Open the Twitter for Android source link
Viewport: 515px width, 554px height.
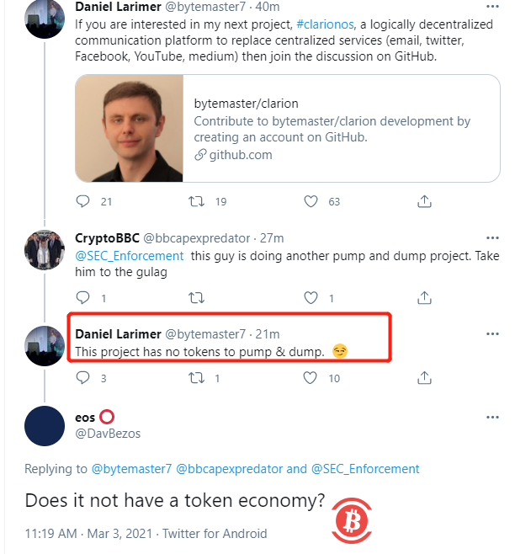(x=215, y=533)
